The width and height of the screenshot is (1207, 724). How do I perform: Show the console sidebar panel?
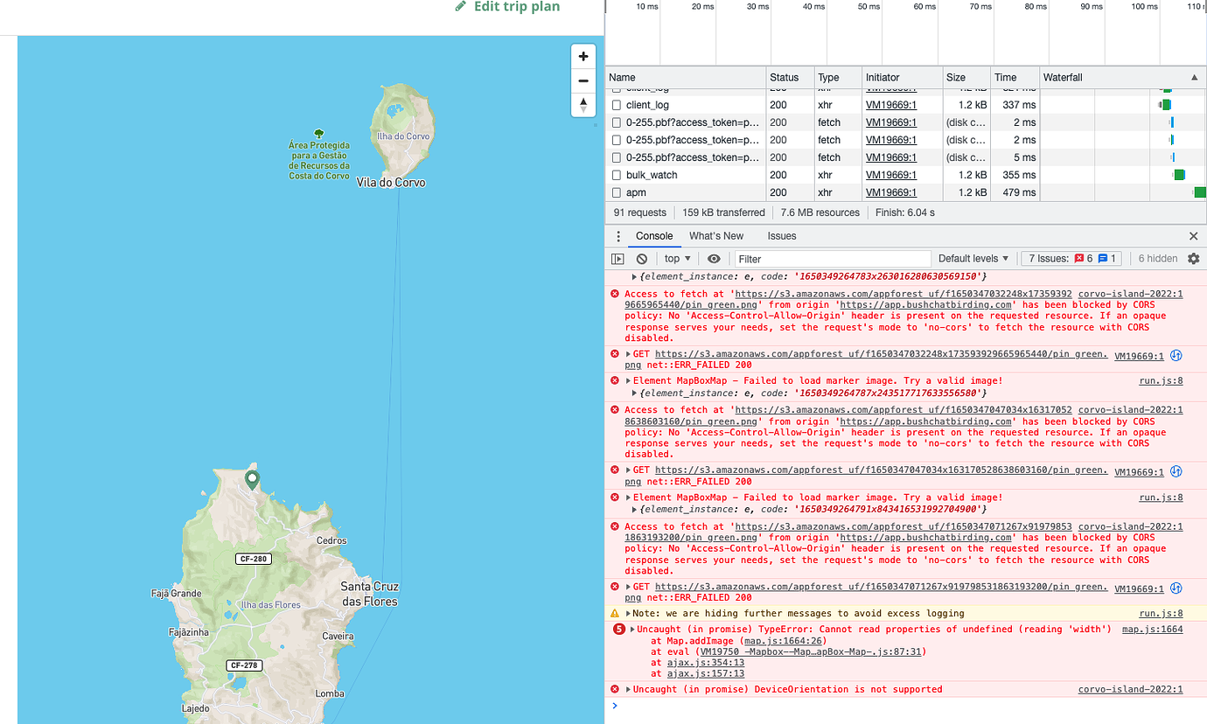click(x=617, y=258)
